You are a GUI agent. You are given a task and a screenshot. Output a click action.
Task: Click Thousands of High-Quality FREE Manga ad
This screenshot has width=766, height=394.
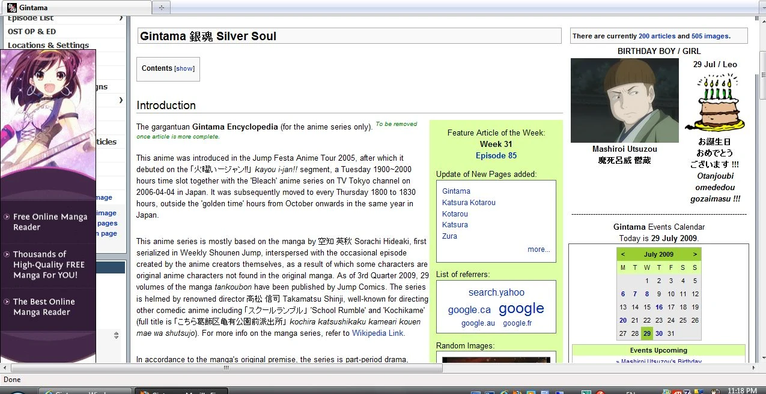pos(49,264)
